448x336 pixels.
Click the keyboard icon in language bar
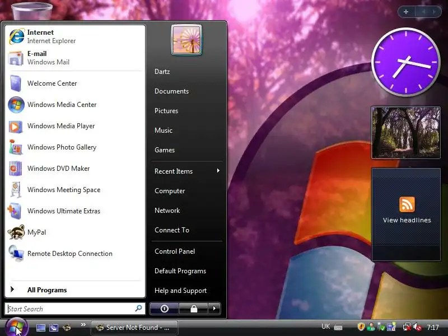point(338,327)
